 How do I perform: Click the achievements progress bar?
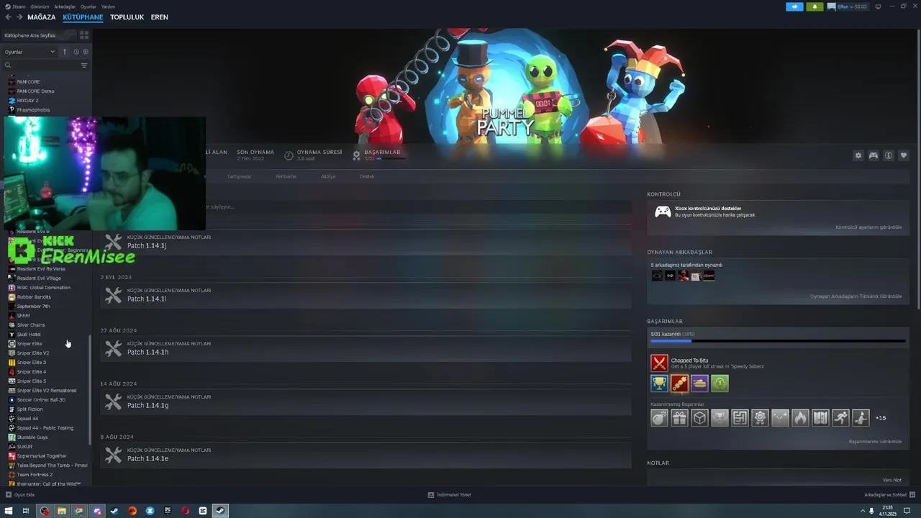pos(778,341)
